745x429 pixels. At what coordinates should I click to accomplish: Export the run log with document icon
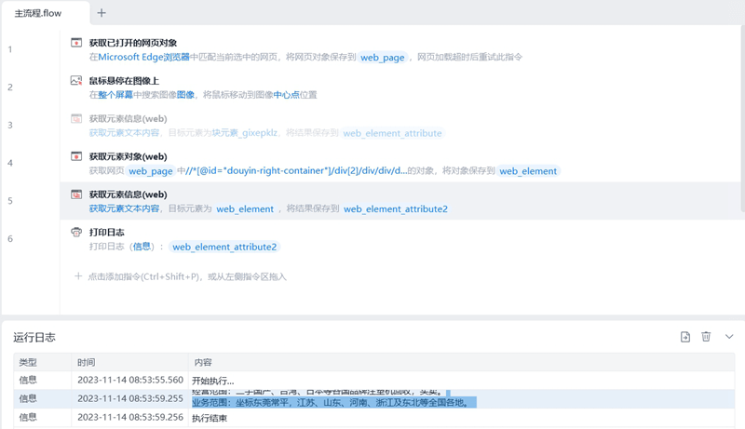coord(685,337)
